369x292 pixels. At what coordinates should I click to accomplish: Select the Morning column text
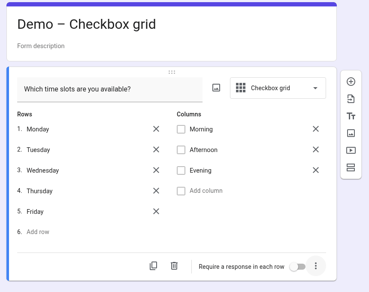(201, 129)
